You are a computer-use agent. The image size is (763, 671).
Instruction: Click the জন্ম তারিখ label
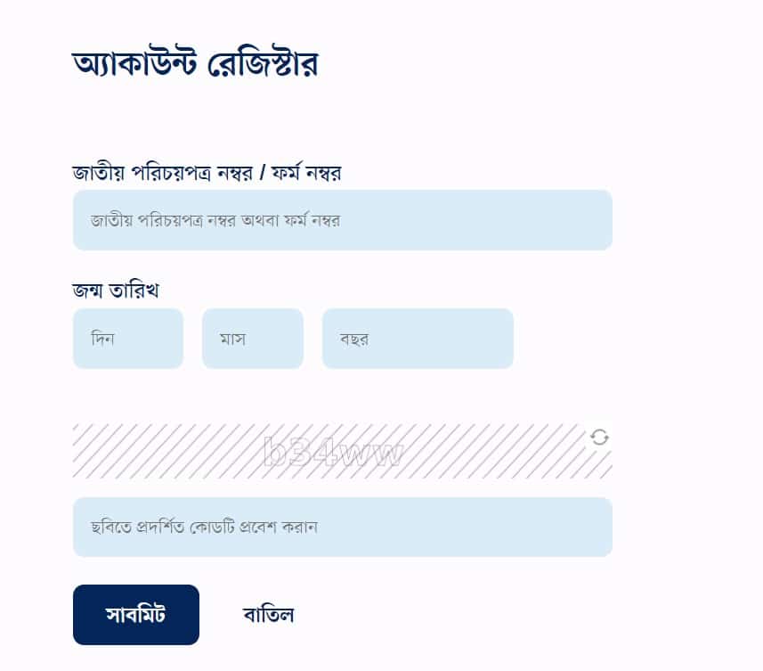click(116, 290)
